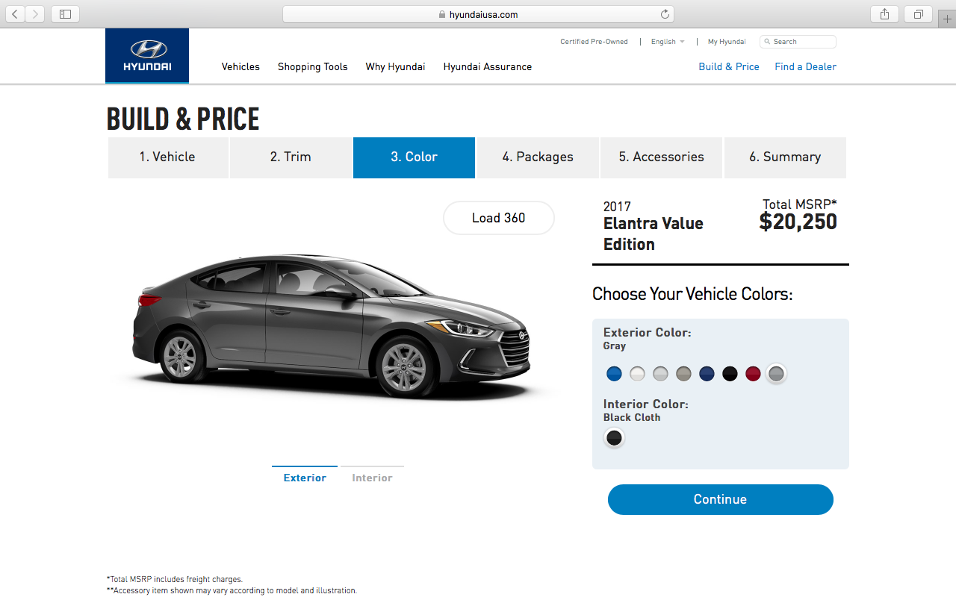Click the $20,250 total MSRP price
Viewport: 956px width, 597px height.
798,222
